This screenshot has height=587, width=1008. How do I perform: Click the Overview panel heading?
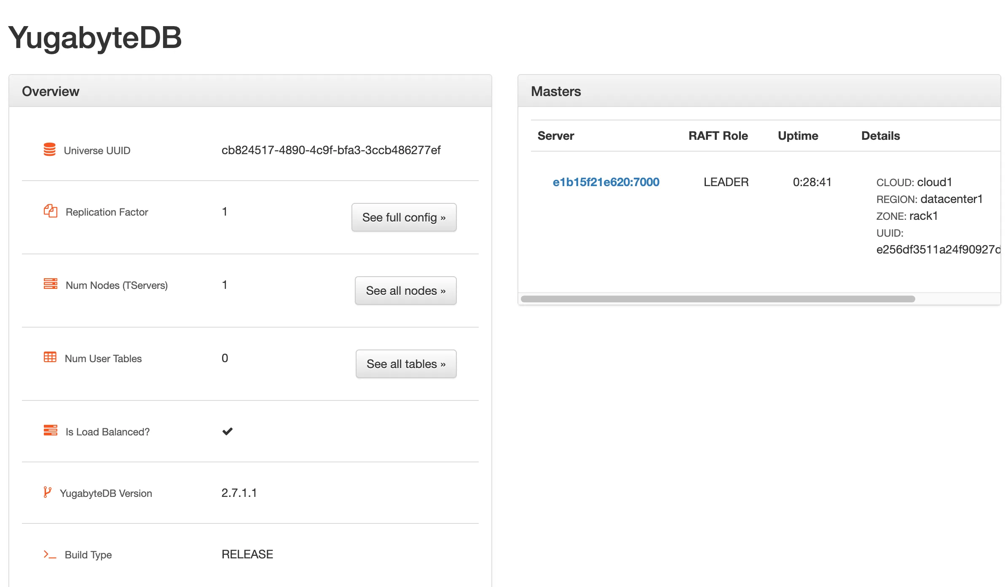51,91
